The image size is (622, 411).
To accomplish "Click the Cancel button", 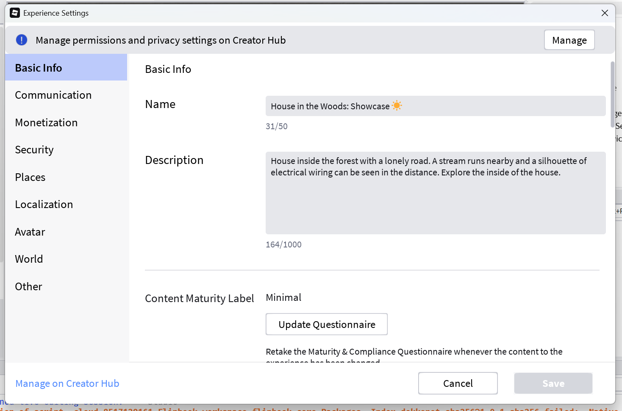I will pyautogui.click(x=458, y=383).
